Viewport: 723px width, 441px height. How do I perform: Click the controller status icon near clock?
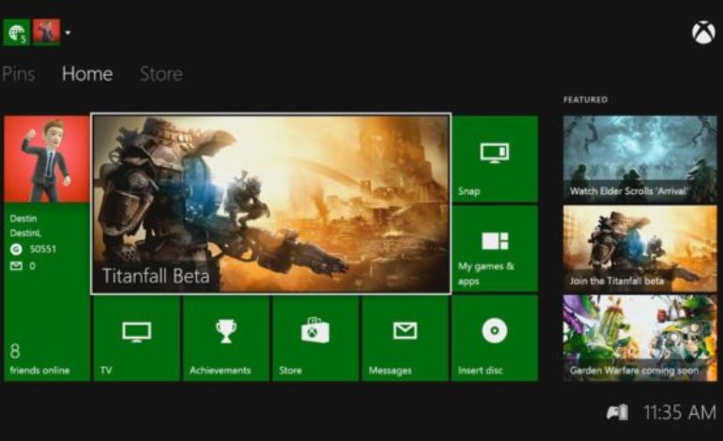pos(617,412)
